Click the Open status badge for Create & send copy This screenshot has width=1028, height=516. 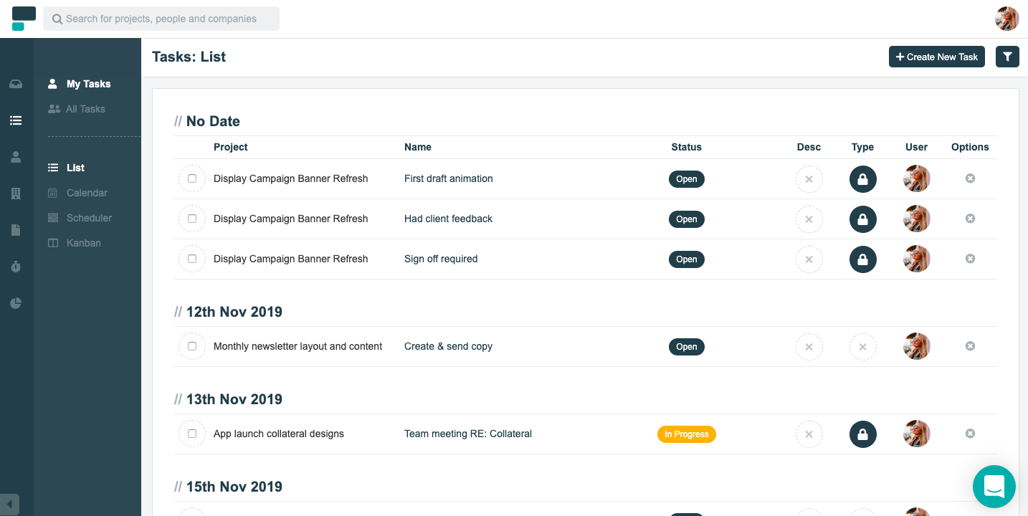coord(687,347)
